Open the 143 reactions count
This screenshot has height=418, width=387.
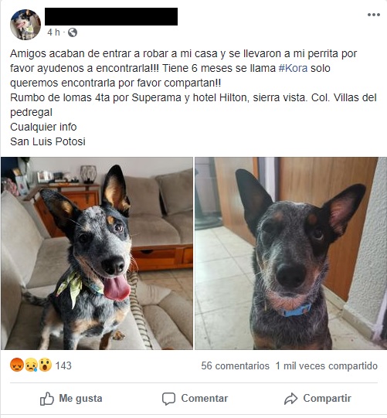[63, 365]
